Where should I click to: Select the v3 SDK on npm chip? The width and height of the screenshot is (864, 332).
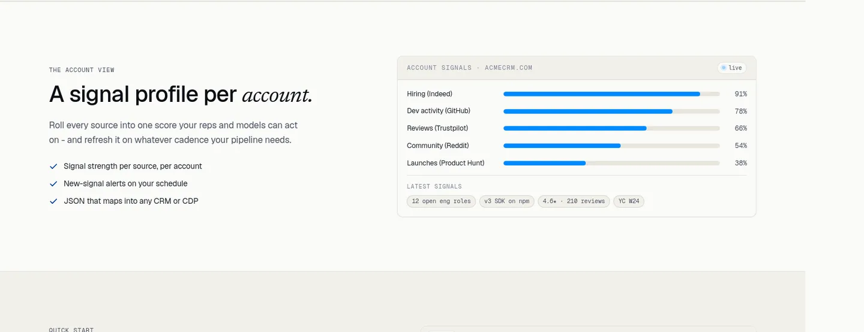click(x=506, y=201)
